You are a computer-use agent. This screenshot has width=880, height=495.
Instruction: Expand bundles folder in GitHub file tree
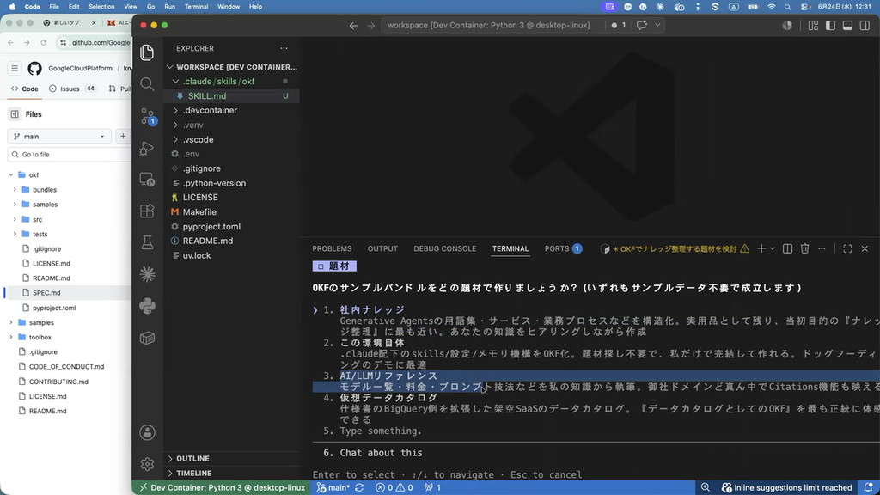pos(15,190)
